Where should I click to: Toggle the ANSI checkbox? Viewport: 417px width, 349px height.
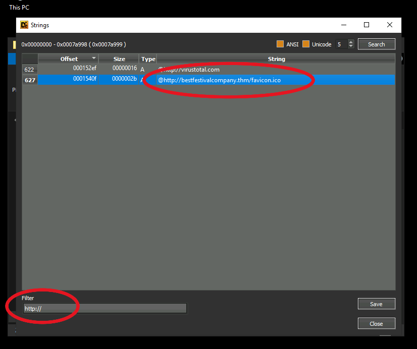click(280, 44)
